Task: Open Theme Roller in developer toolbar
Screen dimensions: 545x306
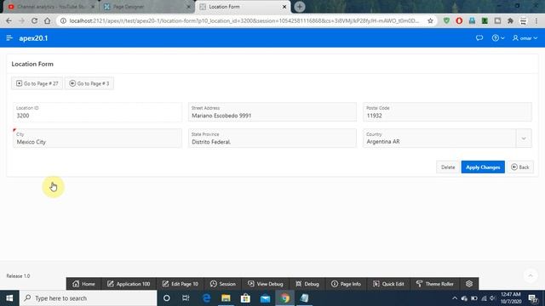Action: tap(435, 284)
